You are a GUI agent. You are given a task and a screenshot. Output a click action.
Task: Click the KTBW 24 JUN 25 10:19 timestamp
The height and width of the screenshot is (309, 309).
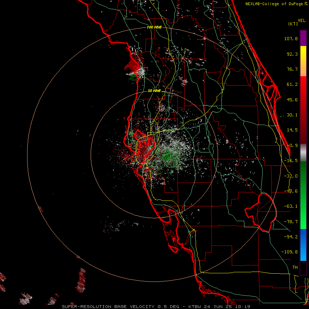click(x=219, y=307)
